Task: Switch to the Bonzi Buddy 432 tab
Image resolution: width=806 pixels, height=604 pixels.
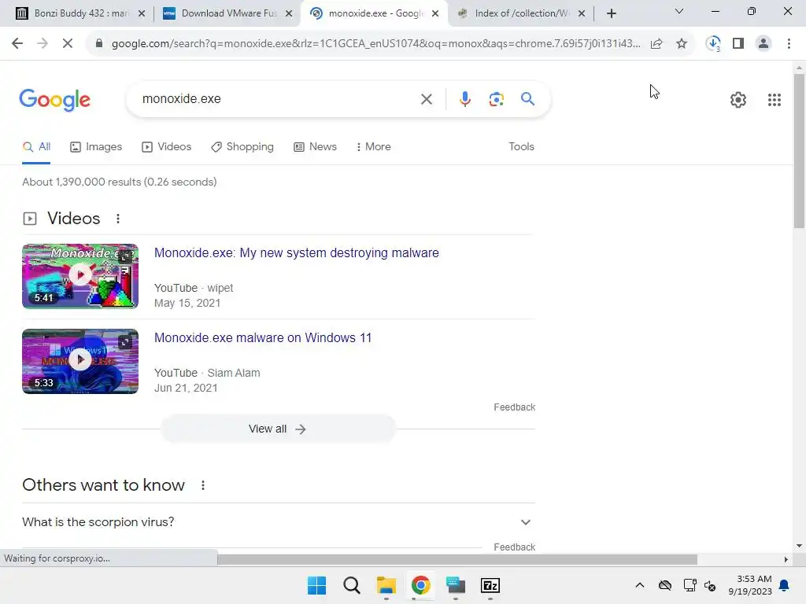Action: 79,13
